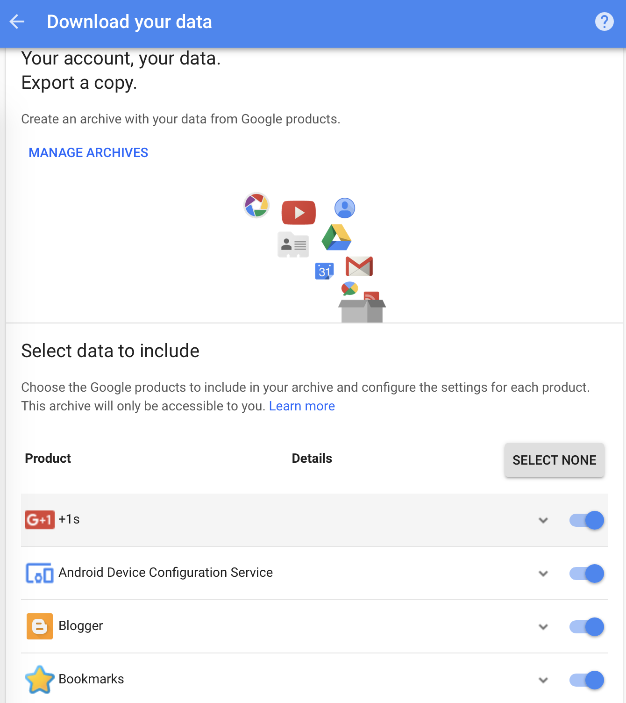Open the MANAGE ARCHIVES link
Screen dimensions: 626x703
(x=88, y=153)
